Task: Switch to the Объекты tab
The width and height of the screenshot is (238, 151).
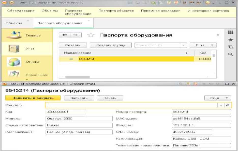Action: [x=14, y=23]
